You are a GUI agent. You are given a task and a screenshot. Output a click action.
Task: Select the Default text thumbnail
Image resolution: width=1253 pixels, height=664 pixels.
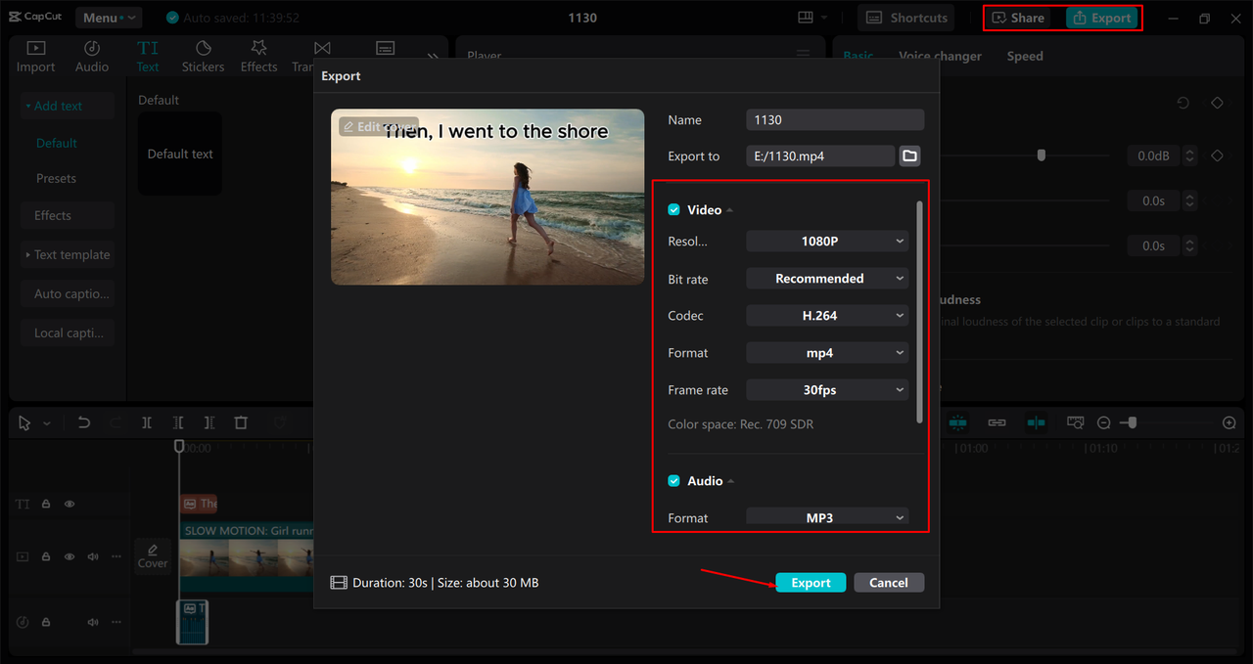click(x=180, y=154)
